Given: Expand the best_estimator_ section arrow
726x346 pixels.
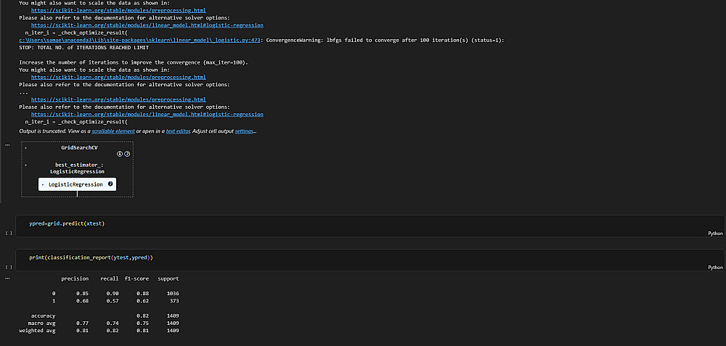Looking at the screenshot, I should click(x=26, y=165).
